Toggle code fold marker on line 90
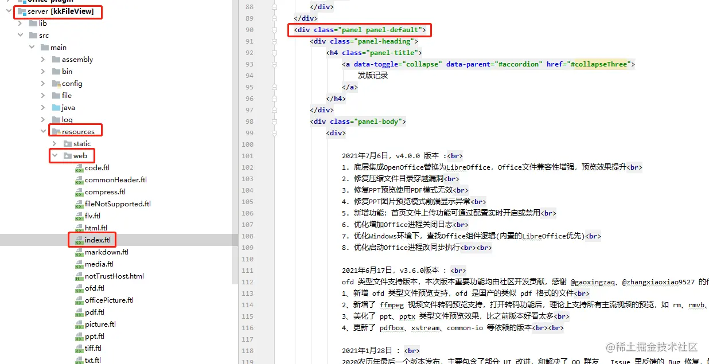The width and height of the screenshot is (709, 364). (x=275, y=30)
